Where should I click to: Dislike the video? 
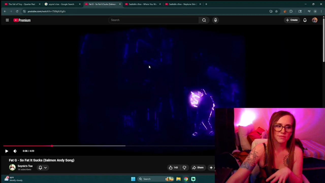point(184,167)
